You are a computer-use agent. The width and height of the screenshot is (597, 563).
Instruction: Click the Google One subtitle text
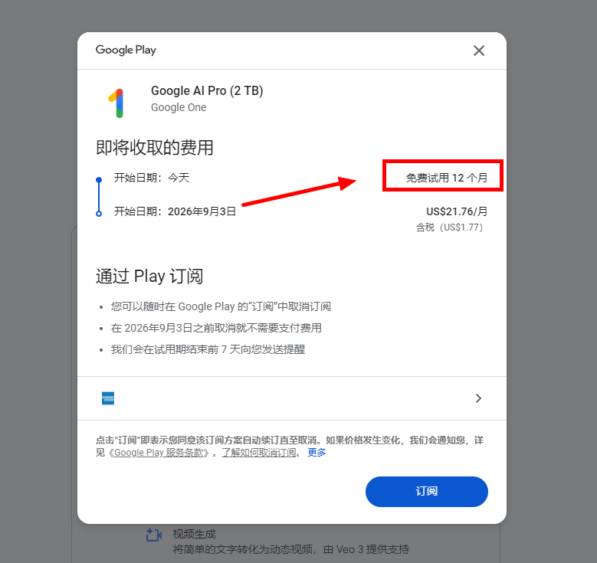(x=179, y=107)
